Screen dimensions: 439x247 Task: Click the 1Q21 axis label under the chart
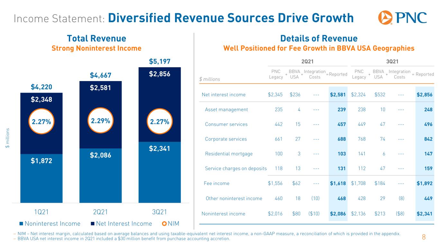coord(41,212)
